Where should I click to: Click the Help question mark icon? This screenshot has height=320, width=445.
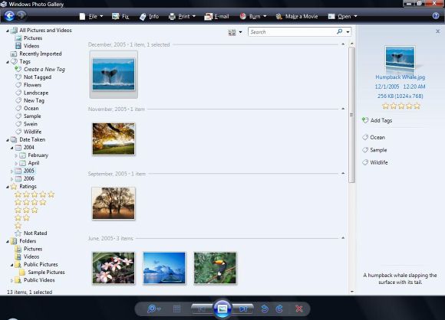436,16
